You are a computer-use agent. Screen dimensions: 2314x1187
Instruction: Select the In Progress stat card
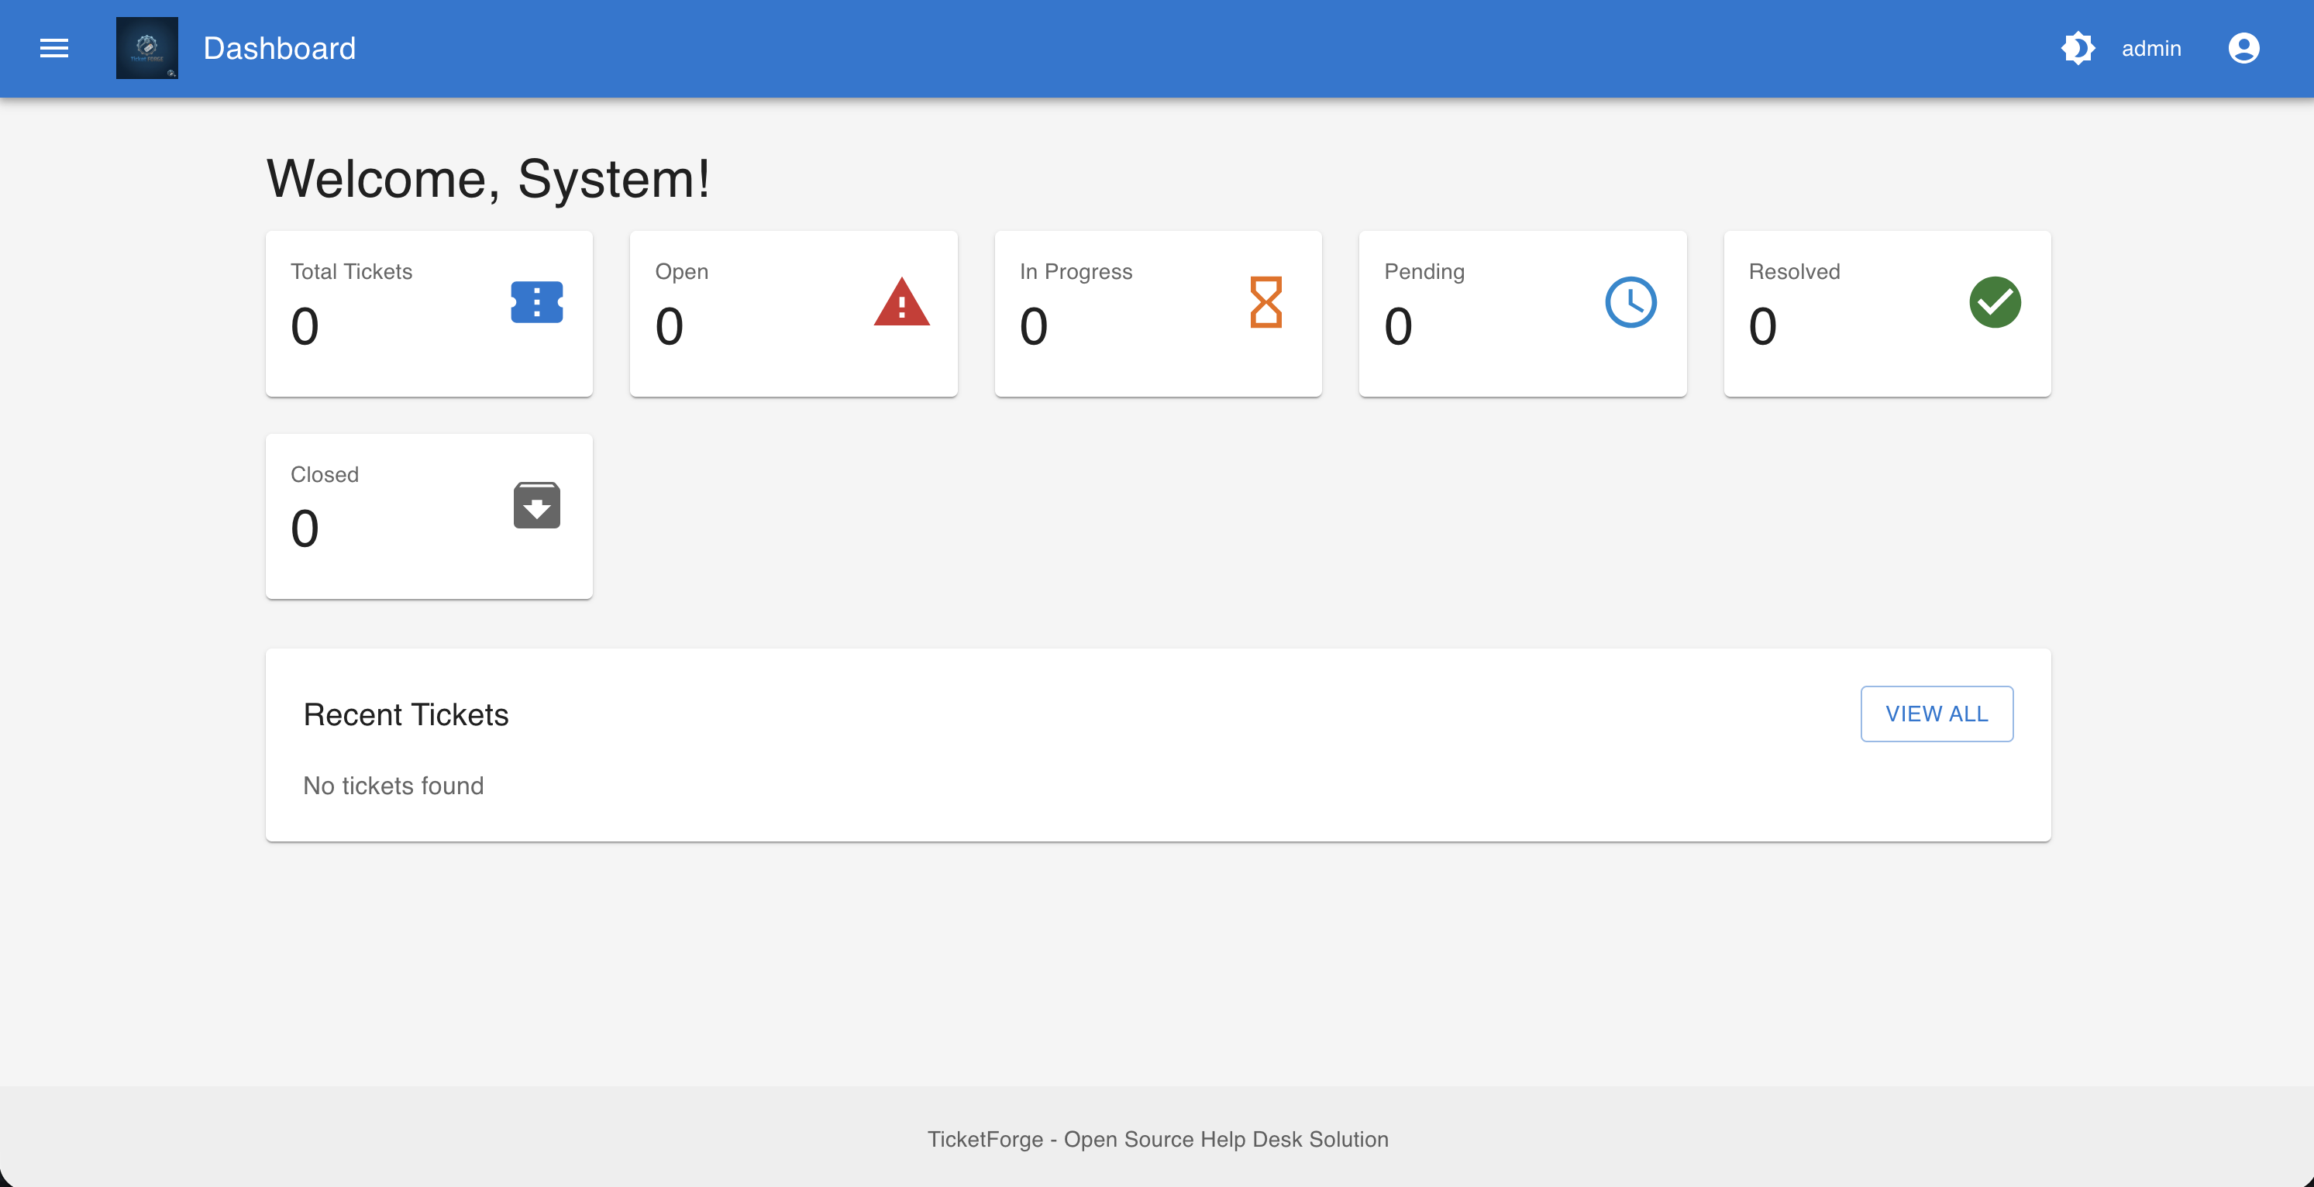(1158, 313)
